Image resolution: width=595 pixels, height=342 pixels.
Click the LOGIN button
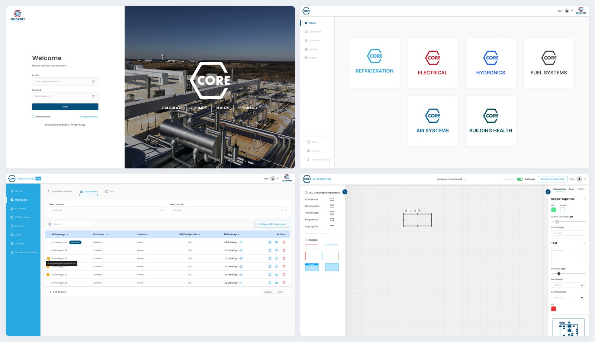tap(65, 107)
